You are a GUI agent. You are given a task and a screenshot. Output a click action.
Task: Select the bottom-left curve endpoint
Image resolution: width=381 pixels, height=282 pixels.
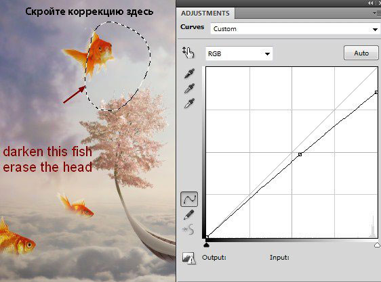point(207,237)
